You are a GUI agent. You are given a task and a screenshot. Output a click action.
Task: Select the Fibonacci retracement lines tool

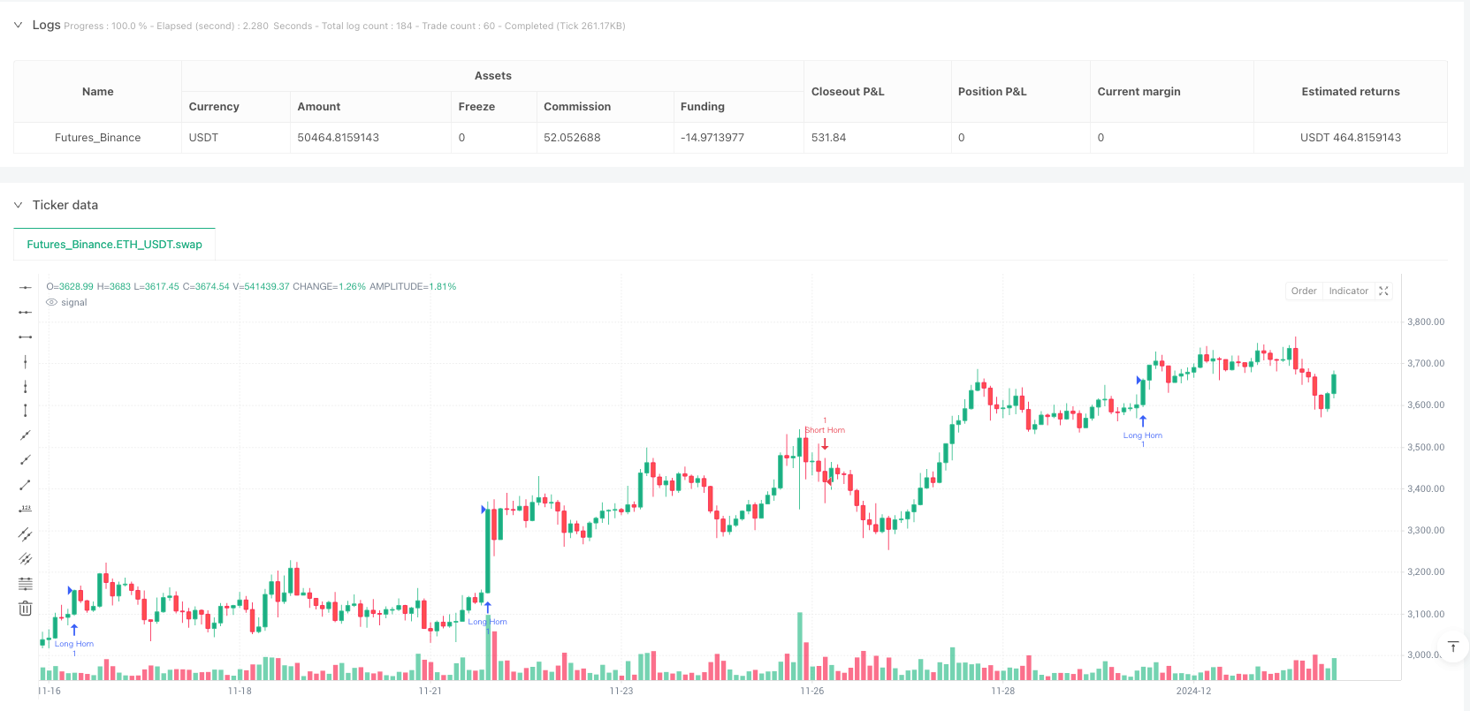pos(26,583)
